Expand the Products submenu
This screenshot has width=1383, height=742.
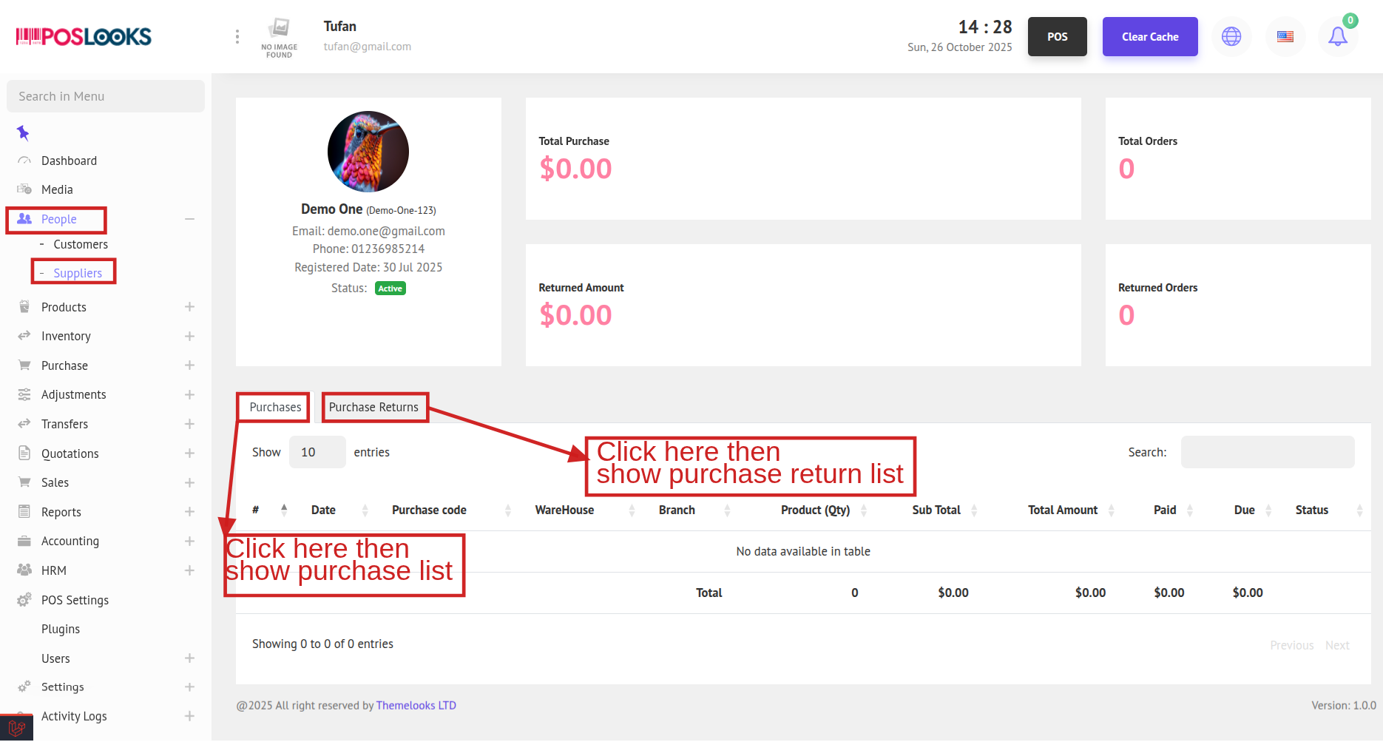point(189,307)
